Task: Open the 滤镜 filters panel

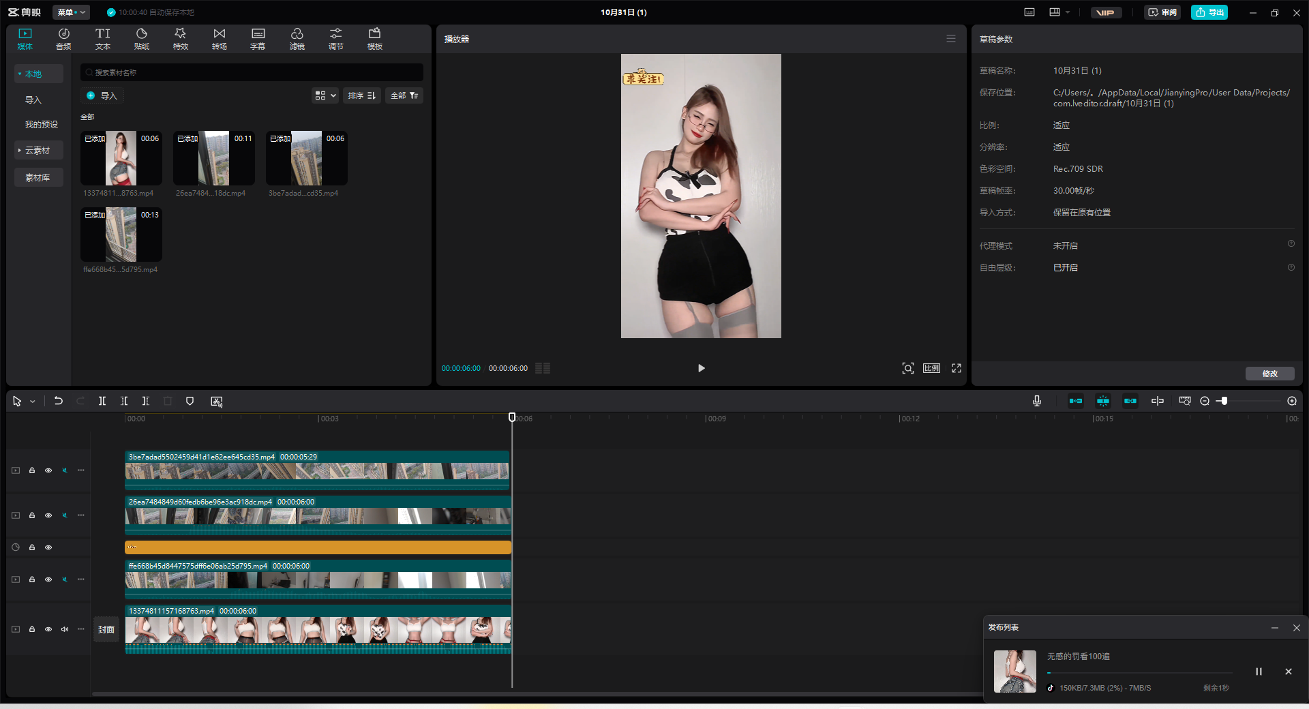Action: pyautogui.click(x=297, y=39)
